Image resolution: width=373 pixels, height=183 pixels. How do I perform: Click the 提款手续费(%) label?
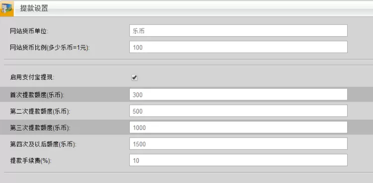pos(31,161)
